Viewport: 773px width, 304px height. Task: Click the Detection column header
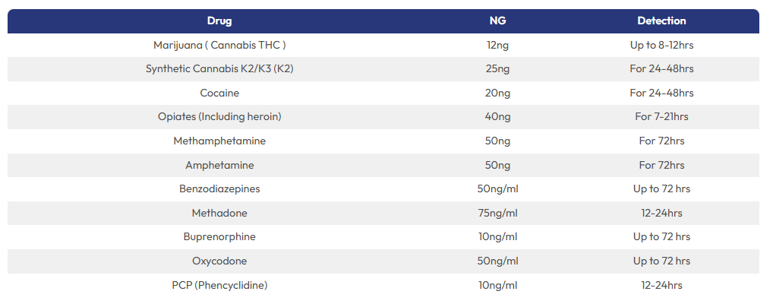[661, 21]
